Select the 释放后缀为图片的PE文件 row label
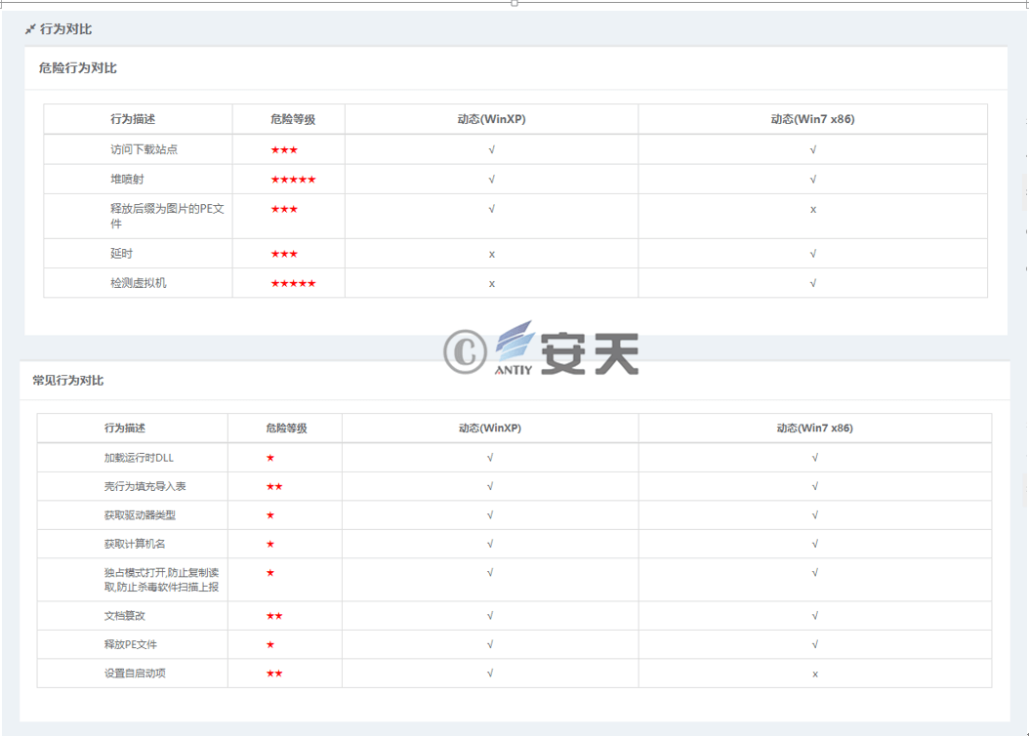 pyautogui.click(x=167, y=216)
